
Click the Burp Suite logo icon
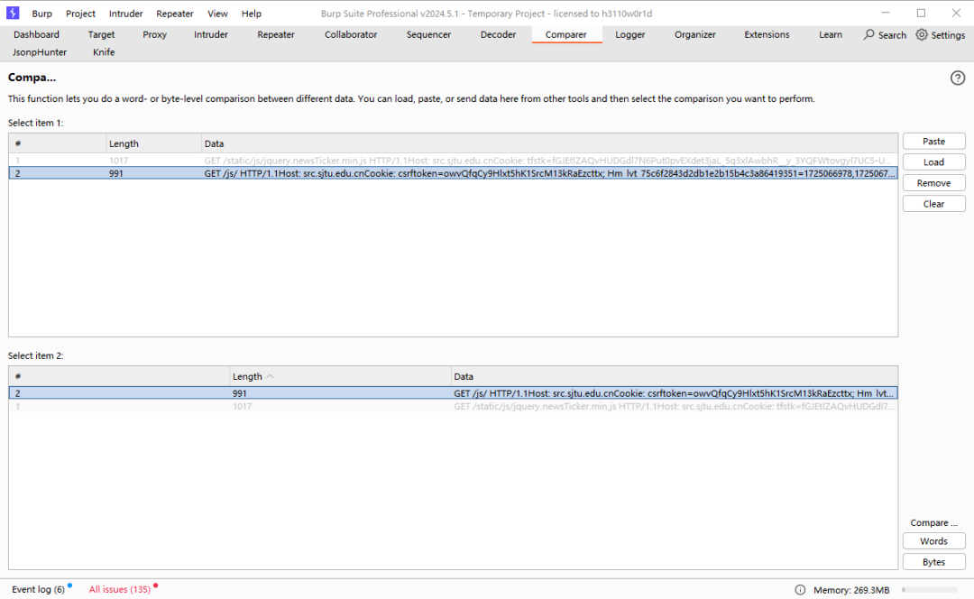(x=13, y=13)
